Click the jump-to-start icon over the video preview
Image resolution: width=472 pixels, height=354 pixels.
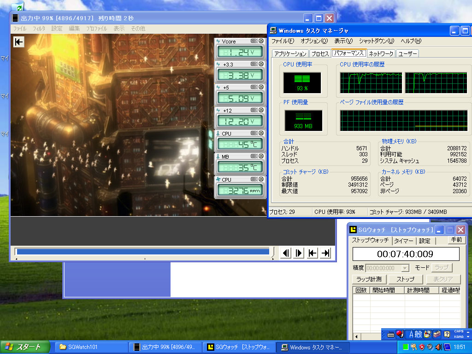click(x=18, y=42)
